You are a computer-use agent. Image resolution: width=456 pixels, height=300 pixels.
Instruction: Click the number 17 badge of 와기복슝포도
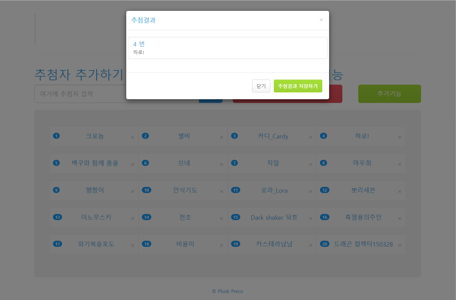pyautogui.click(x=58, y=244)
